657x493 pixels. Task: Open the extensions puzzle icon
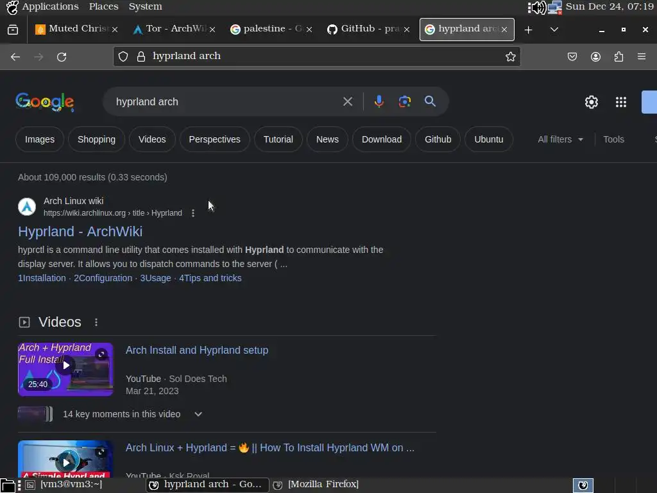(619, 56)
